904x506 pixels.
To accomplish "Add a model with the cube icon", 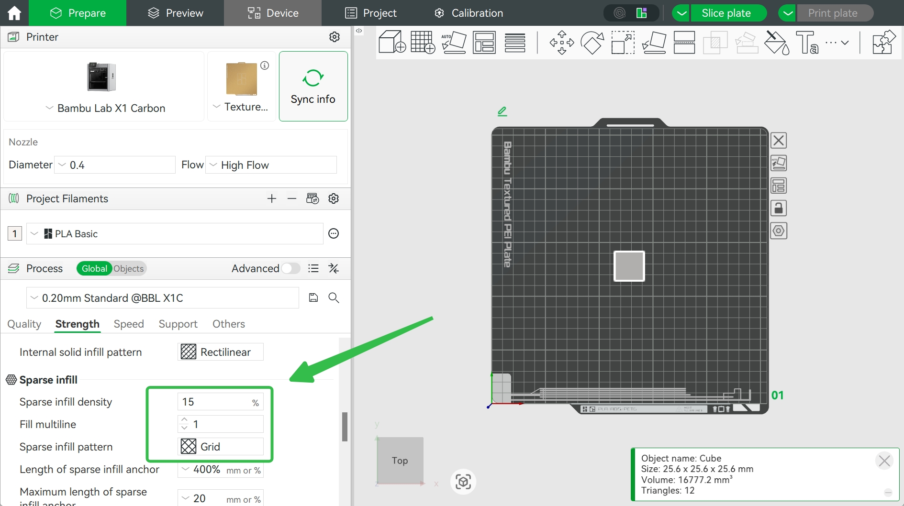I will (392, 43).
